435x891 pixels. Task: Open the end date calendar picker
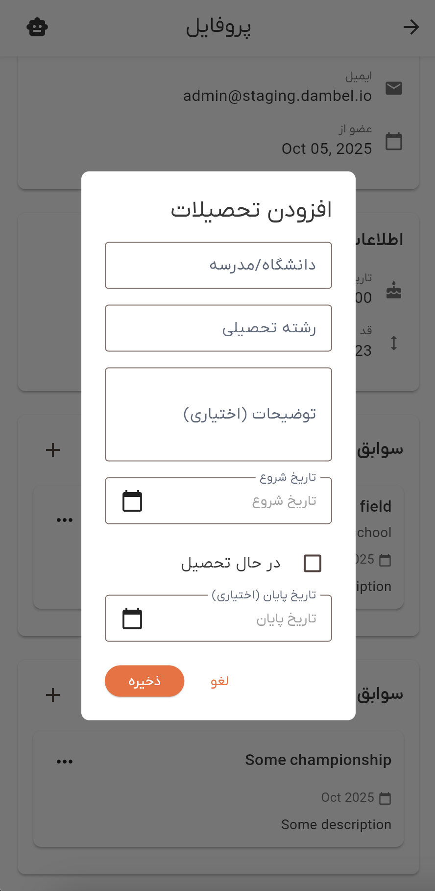coord(131,619)
